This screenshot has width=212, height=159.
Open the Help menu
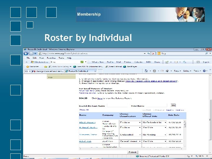point(69,58)
